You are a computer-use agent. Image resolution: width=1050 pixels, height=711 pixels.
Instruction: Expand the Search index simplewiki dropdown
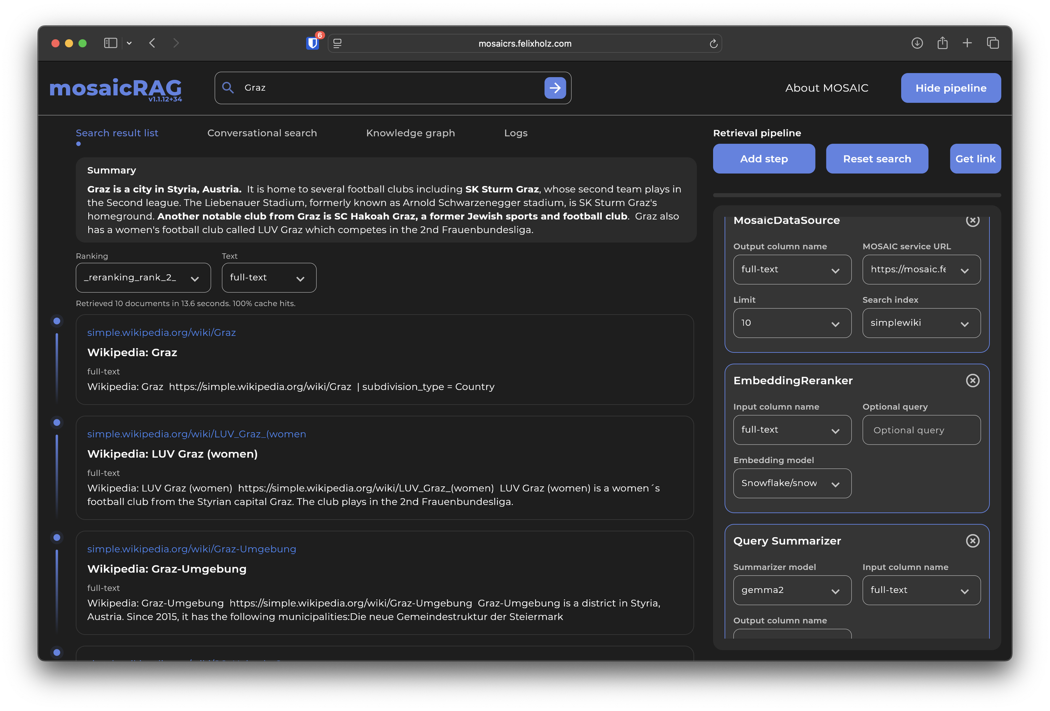pyautogui.click(x=921, y=323)
